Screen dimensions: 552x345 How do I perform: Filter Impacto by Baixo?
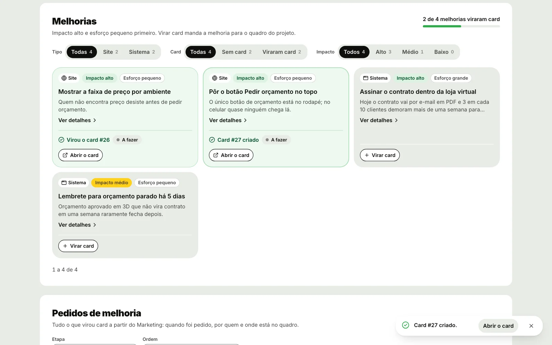[444, 52]
